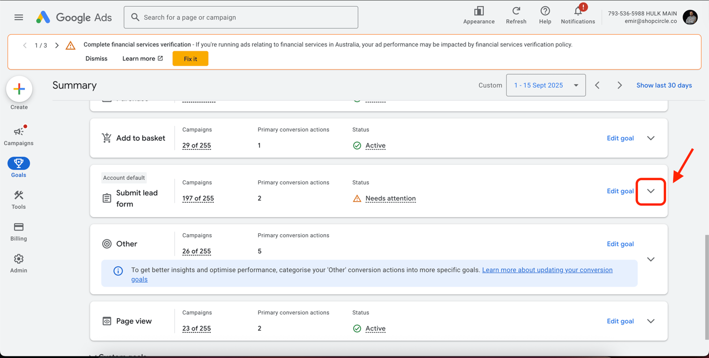Open the main hamburger menu
709x358 pixels.
[x=19, y=18]
